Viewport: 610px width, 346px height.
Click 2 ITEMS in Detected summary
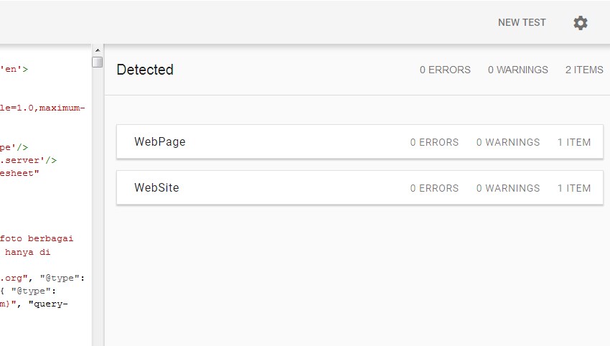point(584,70)
